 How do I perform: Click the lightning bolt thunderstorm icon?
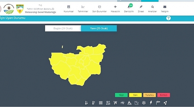[x=151, y=103]
